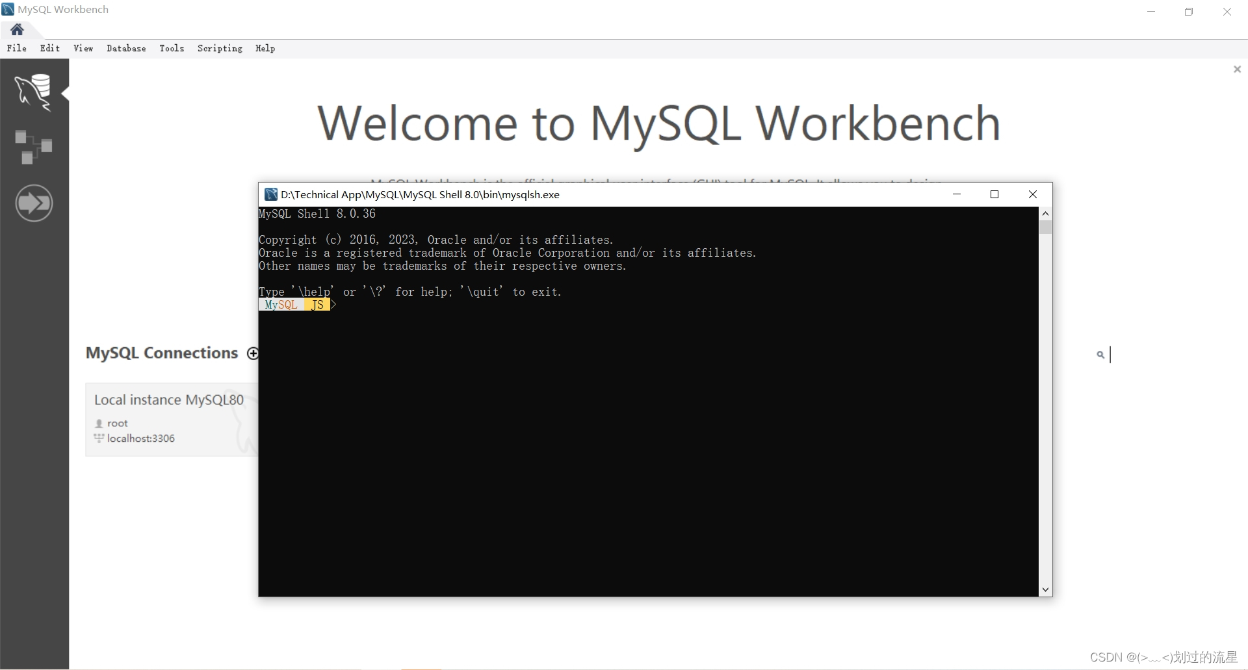Select the MySQL Connections dolphin sidebar icon
1248x670 pixels.
pos(33,92)
